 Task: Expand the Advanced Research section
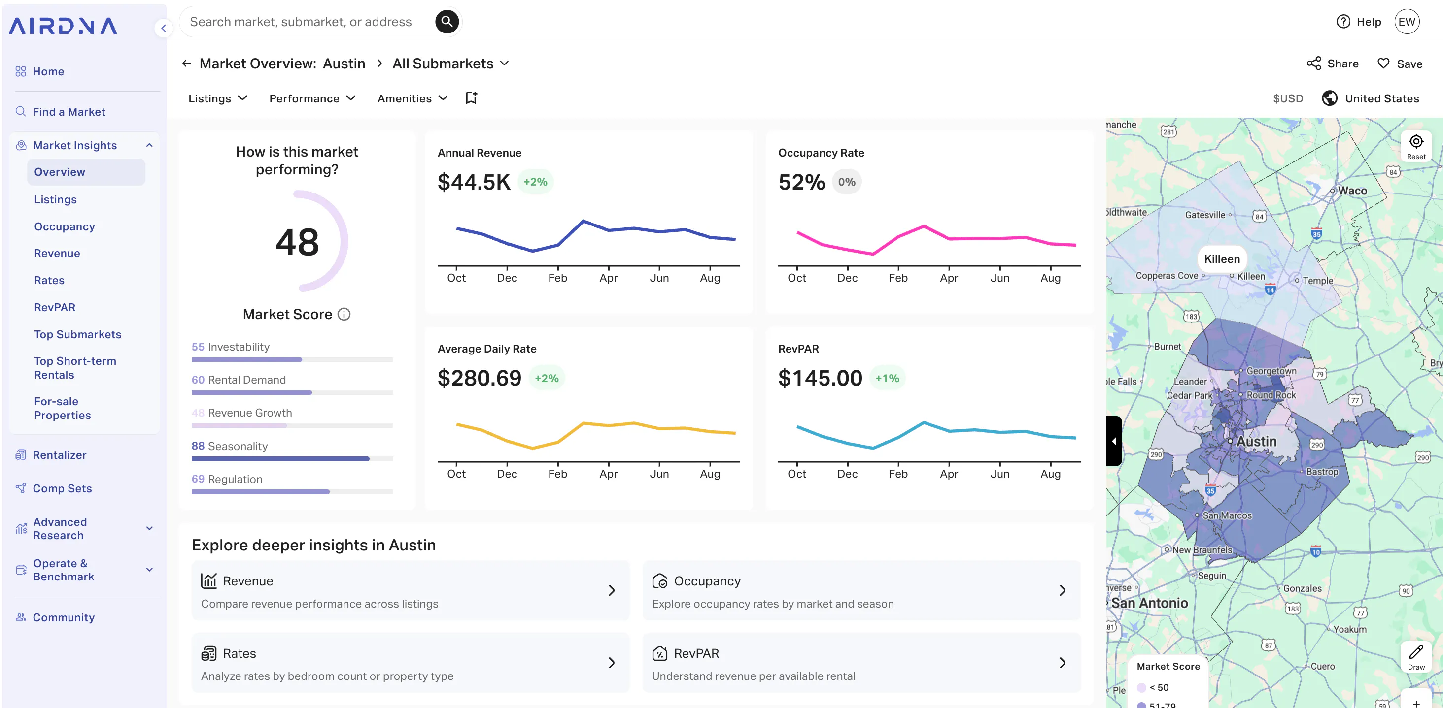(149, 528)
